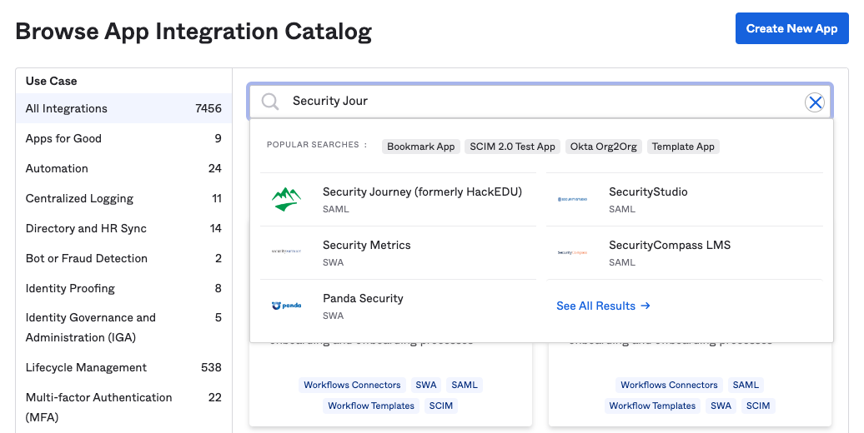Clear the search field with X icon

point(815,102)
